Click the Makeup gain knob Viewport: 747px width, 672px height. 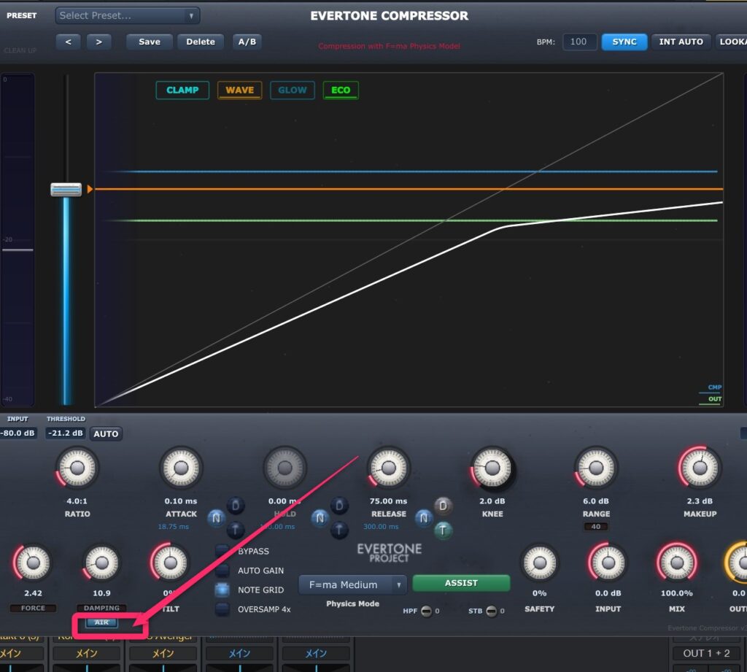pyautogui.click(x=699, y=468)
